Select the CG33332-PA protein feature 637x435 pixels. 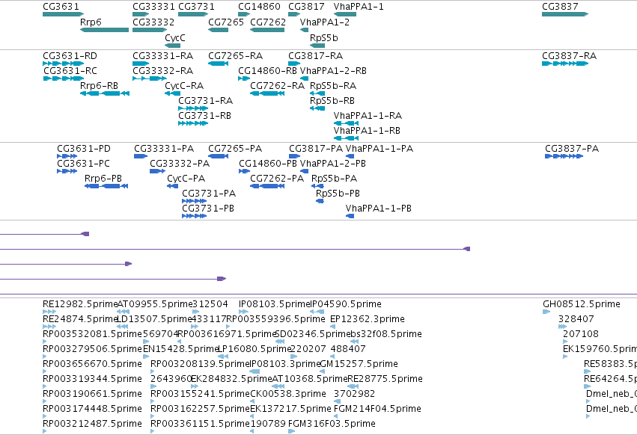click(158, 171)
